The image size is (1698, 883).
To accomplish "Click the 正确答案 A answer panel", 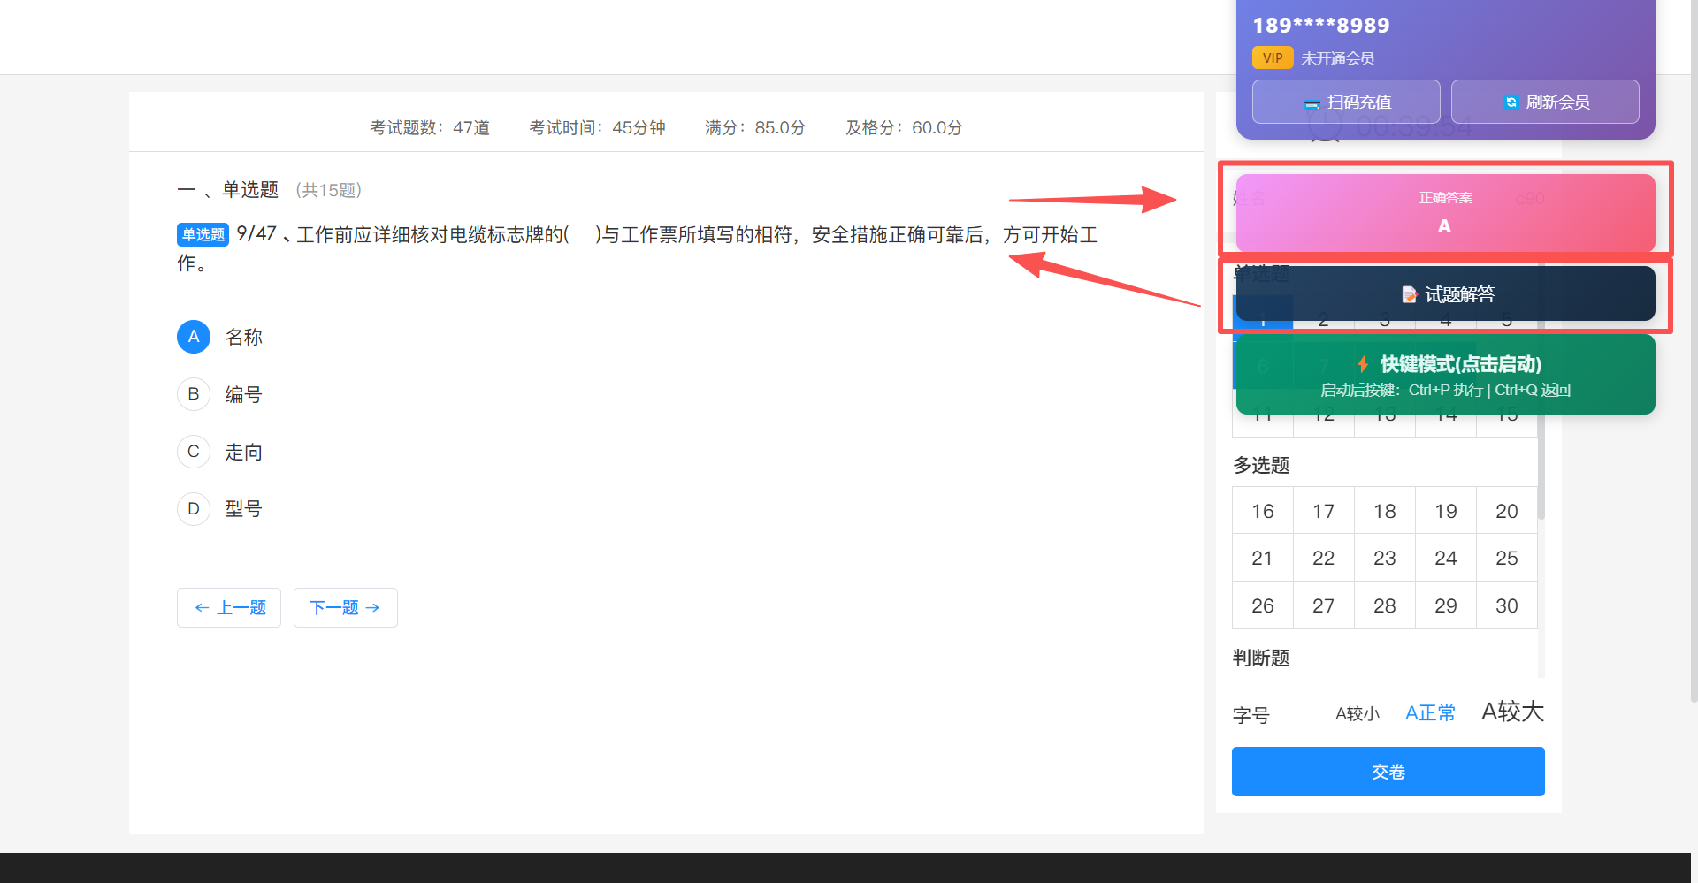I will pos(1446,213).
